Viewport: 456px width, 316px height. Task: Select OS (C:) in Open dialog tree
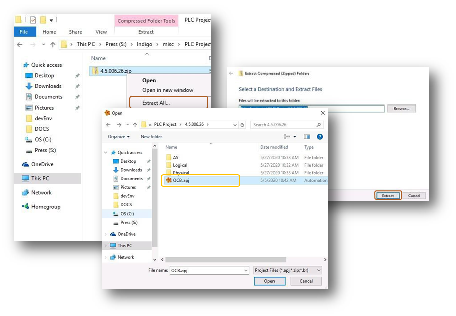point(127,214)
